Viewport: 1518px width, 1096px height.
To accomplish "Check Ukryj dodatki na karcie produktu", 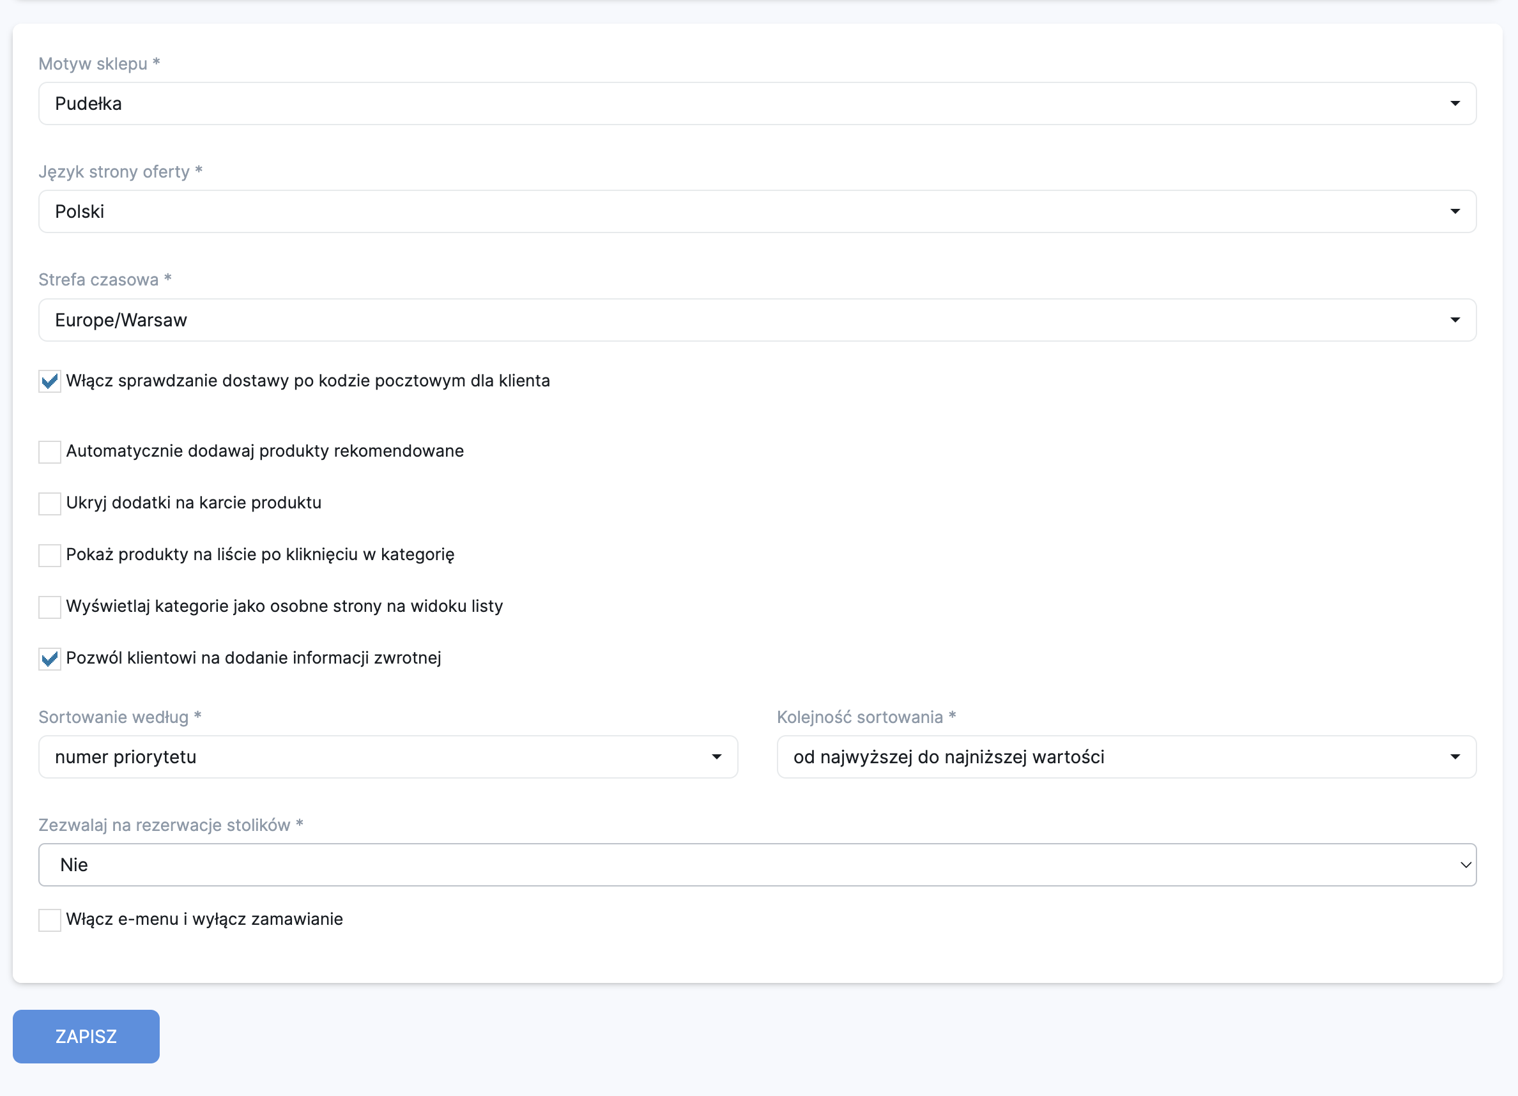I will click(x=50, y=503).
